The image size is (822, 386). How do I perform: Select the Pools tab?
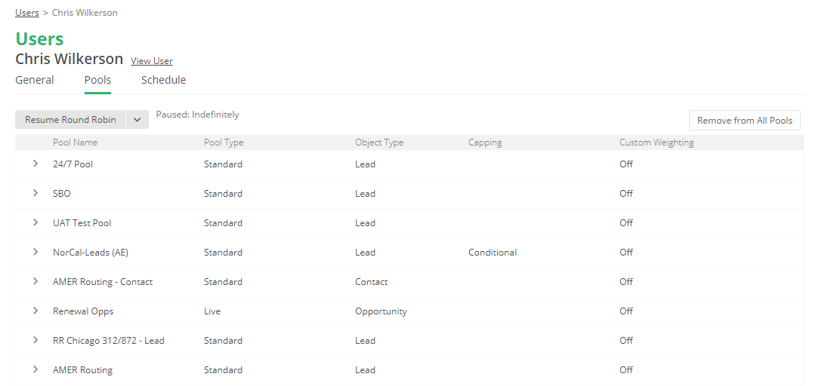(x=97, y=80)
